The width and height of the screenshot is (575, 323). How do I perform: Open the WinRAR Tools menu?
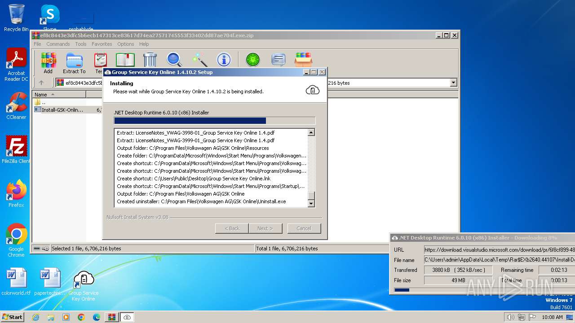click(x=81, y=44)
